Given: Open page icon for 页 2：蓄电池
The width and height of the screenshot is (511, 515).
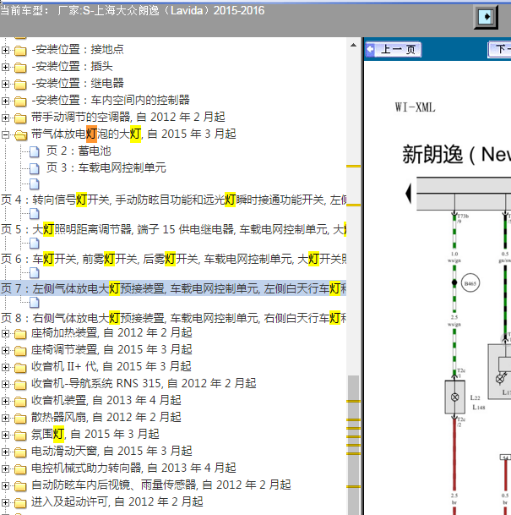Looking at the screenshot, I should (x=34, y=151).
